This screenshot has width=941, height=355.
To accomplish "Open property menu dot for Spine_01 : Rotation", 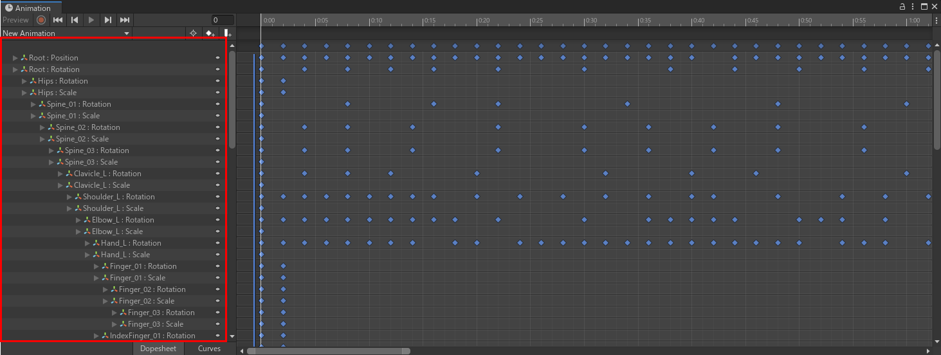I will [x=217, y=104].
